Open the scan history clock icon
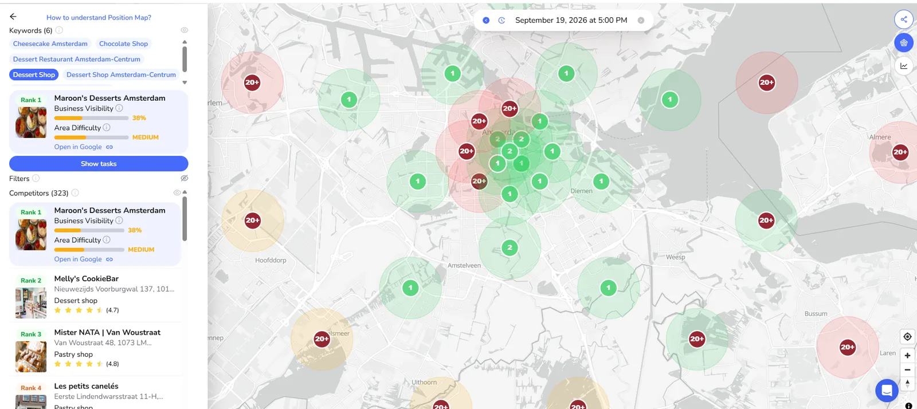Viewport: 917px width, 409px height. coord(501,20)
